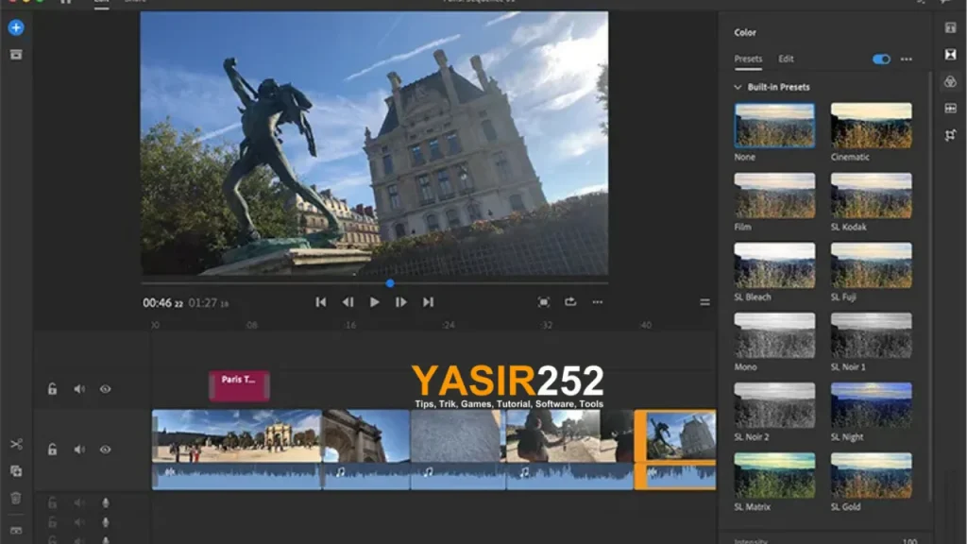This screenshot has width=967, height=544.
Task: Collapse the Built-in Presets section
Action: click(738, 87)
